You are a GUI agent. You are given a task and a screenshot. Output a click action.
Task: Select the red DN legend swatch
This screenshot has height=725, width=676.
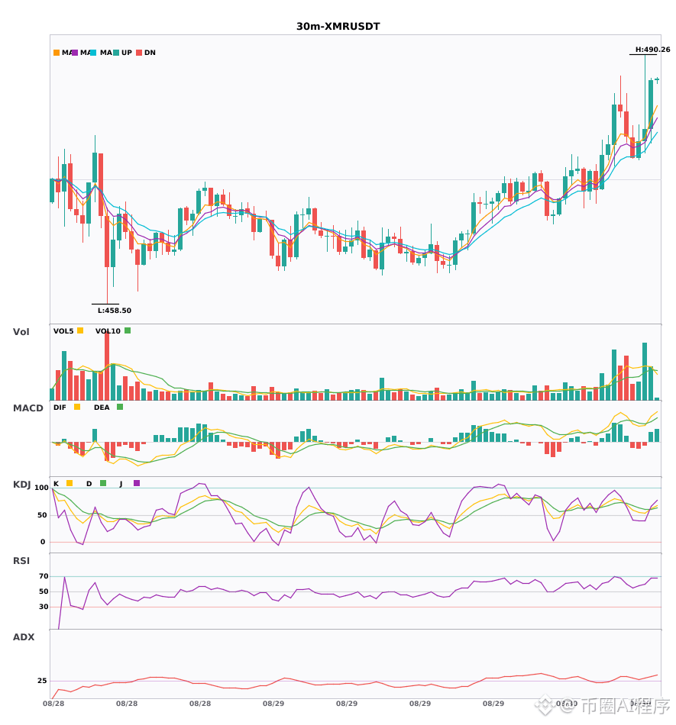[139, 53]
